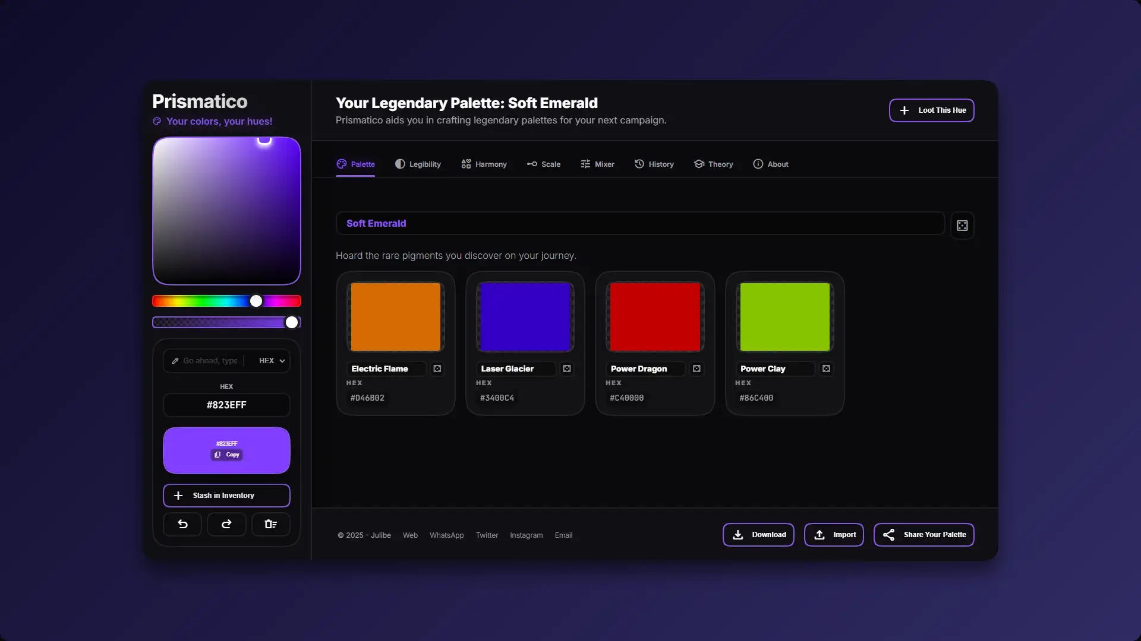Select the orange Electric Flame swatch
The height and width of the screenshot is (641, 1141).
[396, 317]
